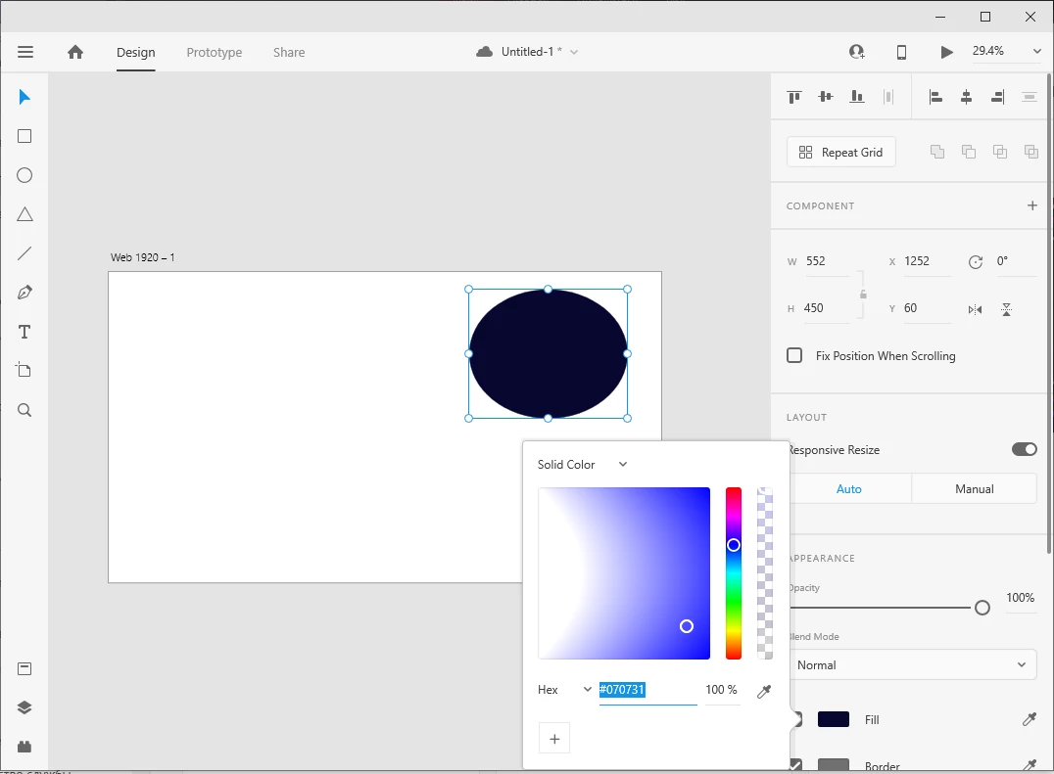Click the Border color swatch

833,765
